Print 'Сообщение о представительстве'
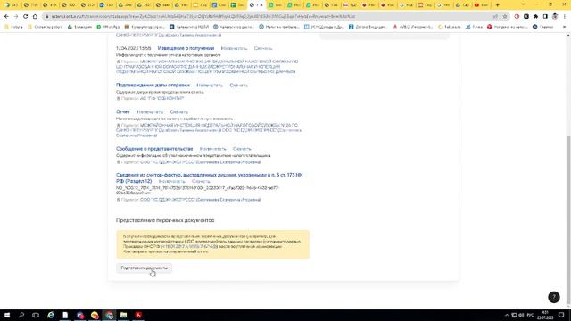Image resolution: width=571 pixels, height=321 pixels. [212, 149]
